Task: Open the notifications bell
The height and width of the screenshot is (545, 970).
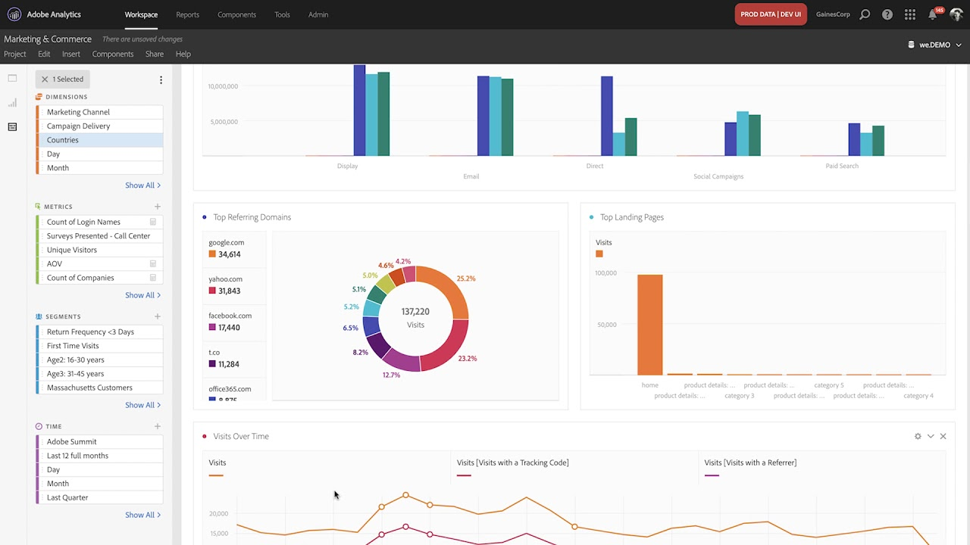Action: (933, 14)
